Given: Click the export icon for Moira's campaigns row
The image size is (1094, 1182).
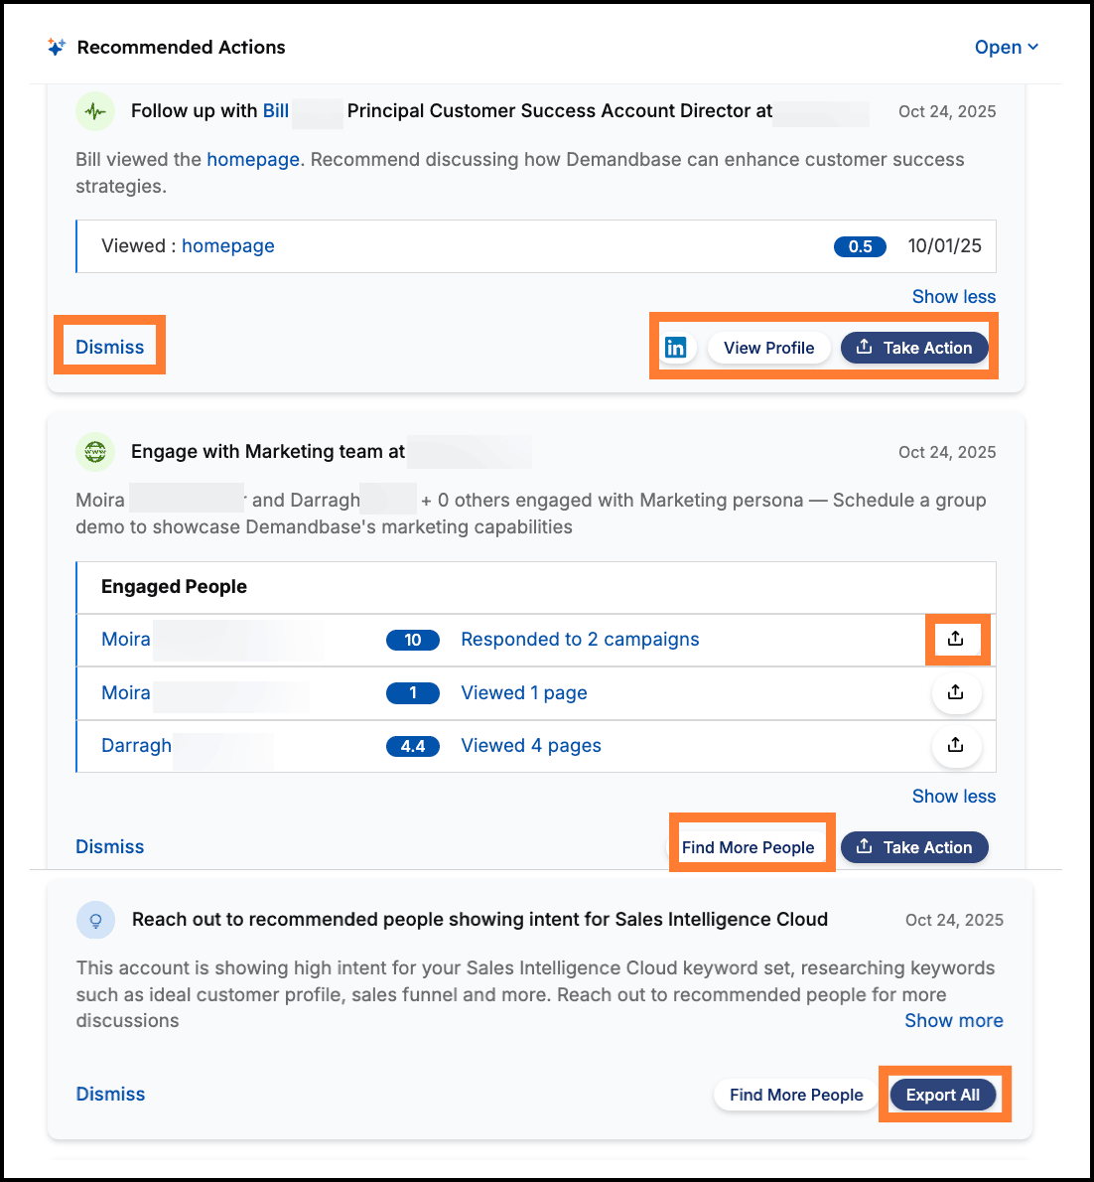Looking at the screenshot, I should coord(955,639).
